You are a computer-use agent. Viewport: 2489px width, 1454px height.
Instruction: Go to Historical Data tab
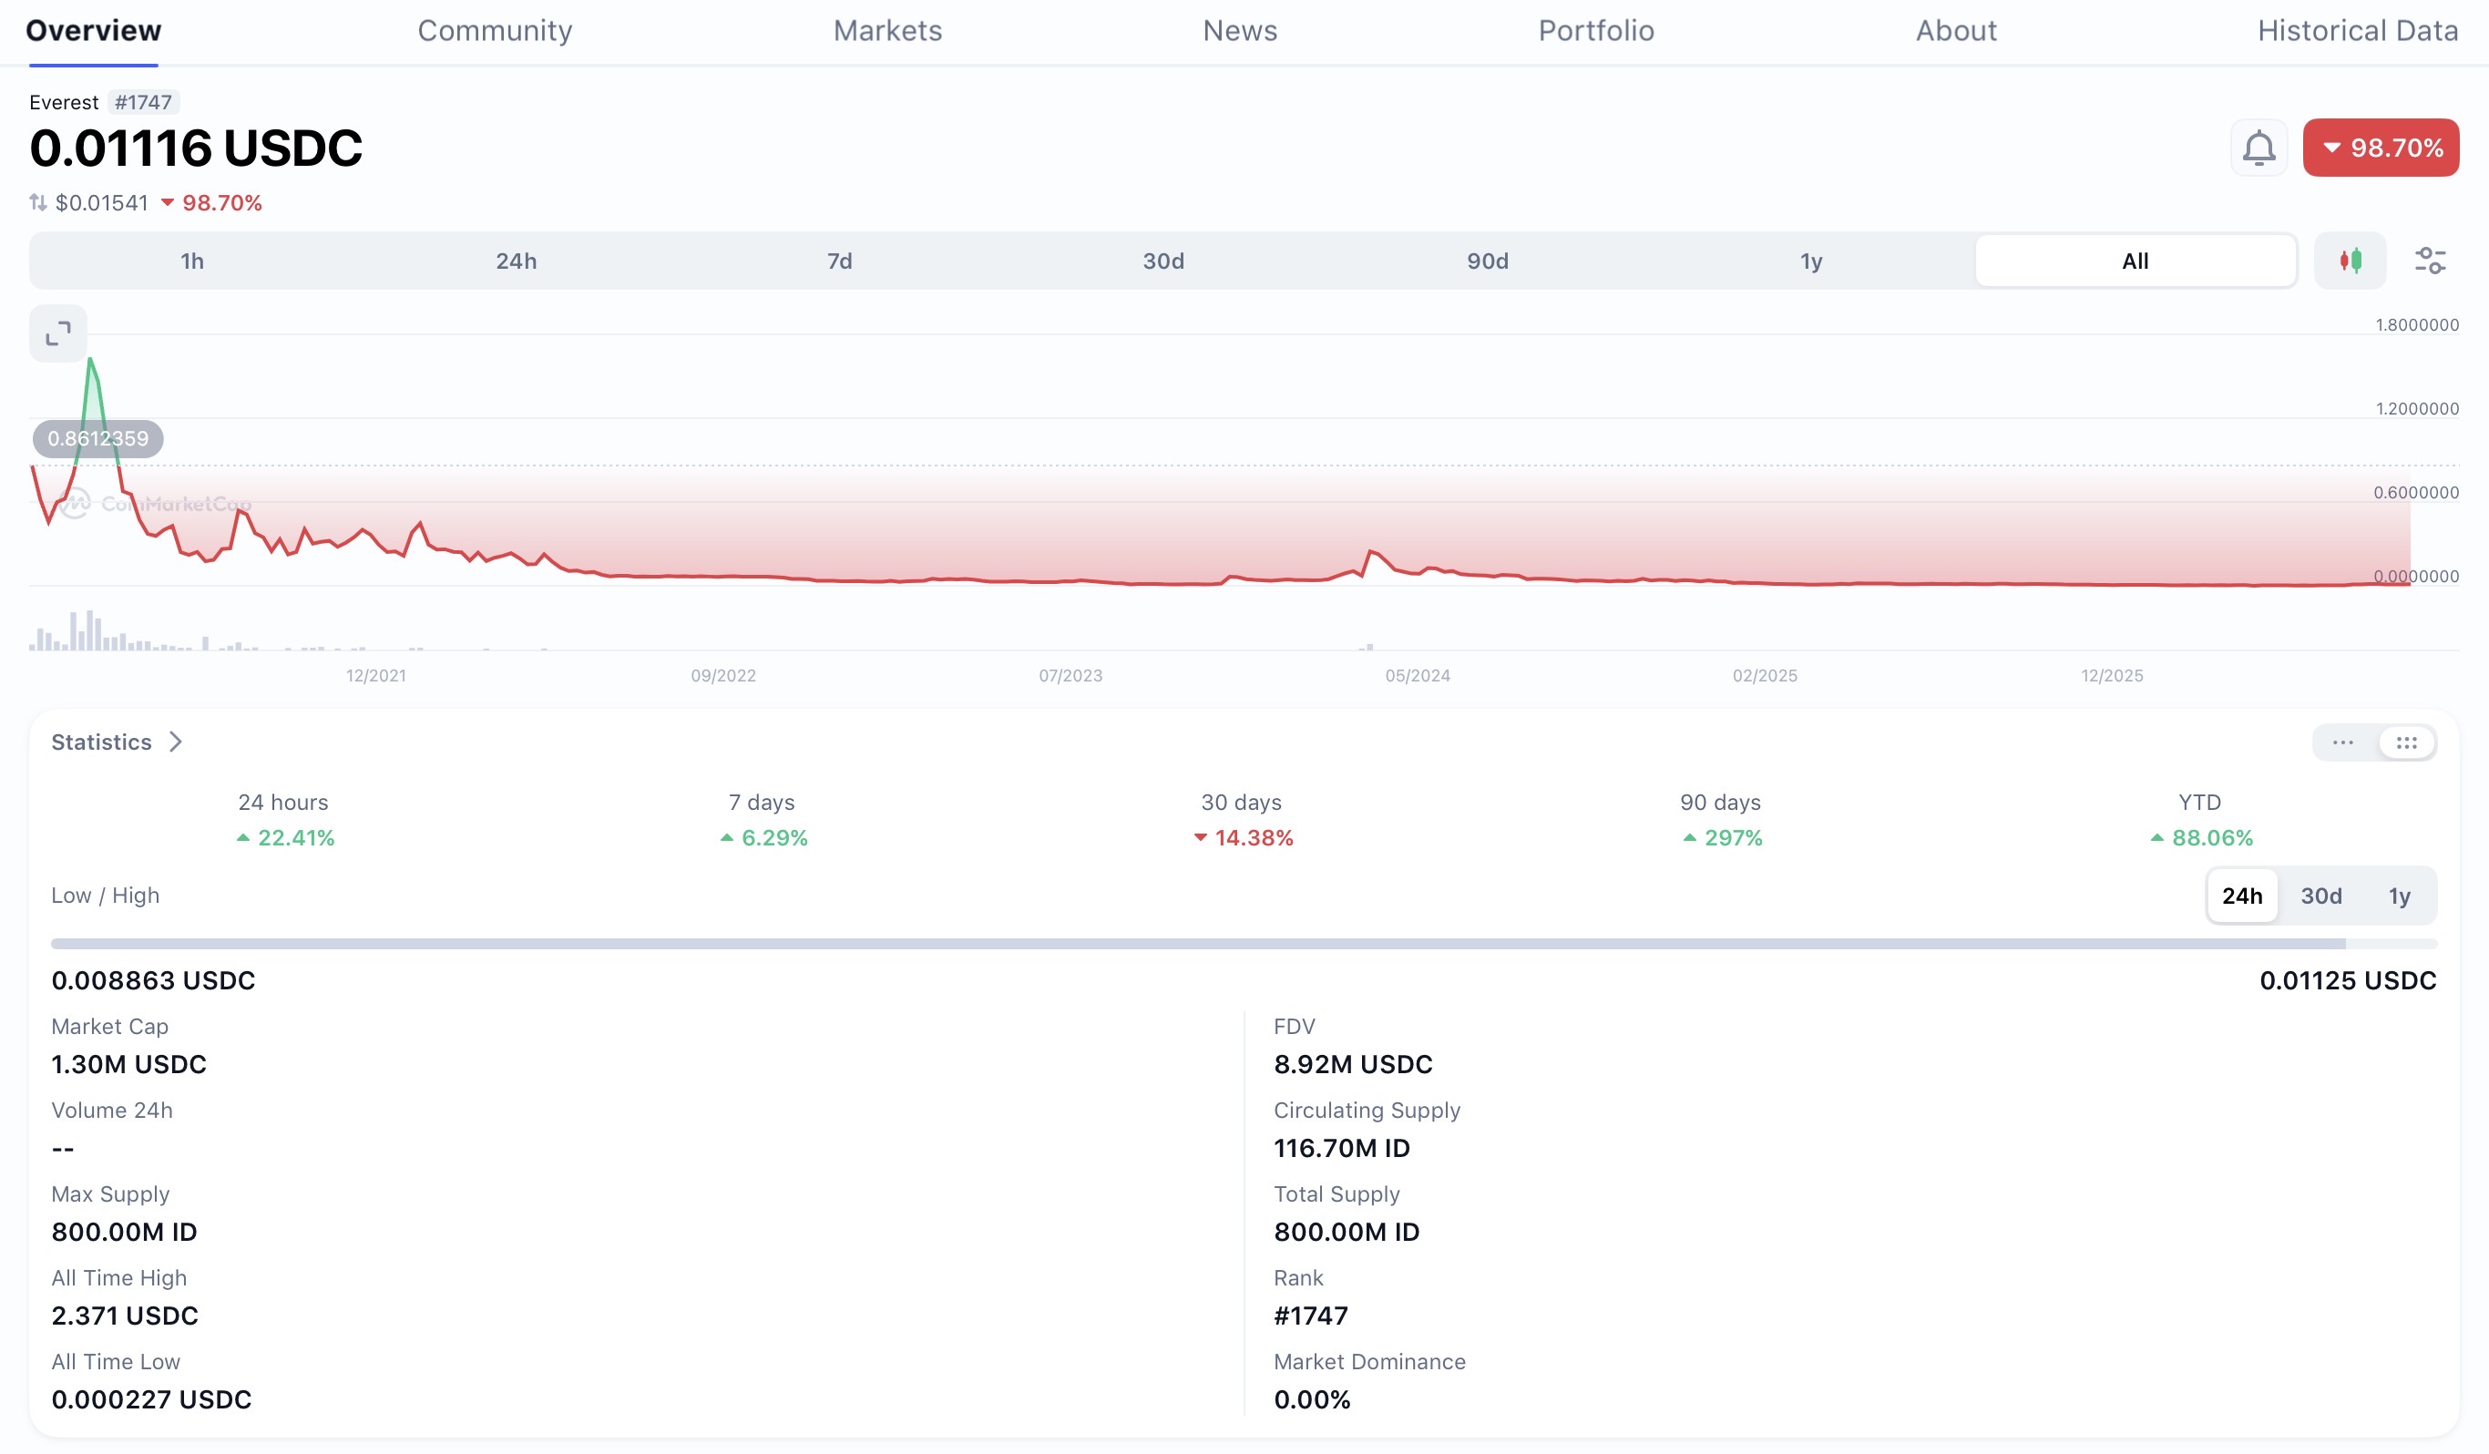pos(2358,31)
